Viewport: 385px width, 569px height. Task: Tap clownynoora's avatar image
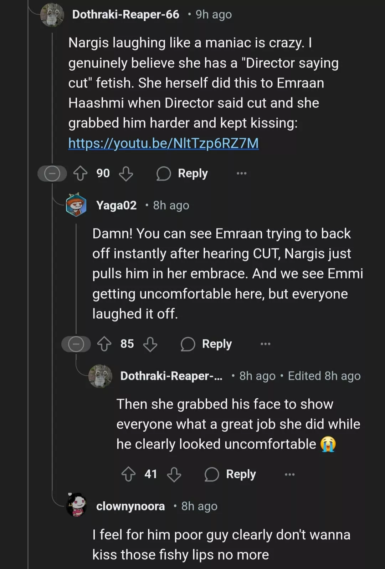(x=76, y=505)
